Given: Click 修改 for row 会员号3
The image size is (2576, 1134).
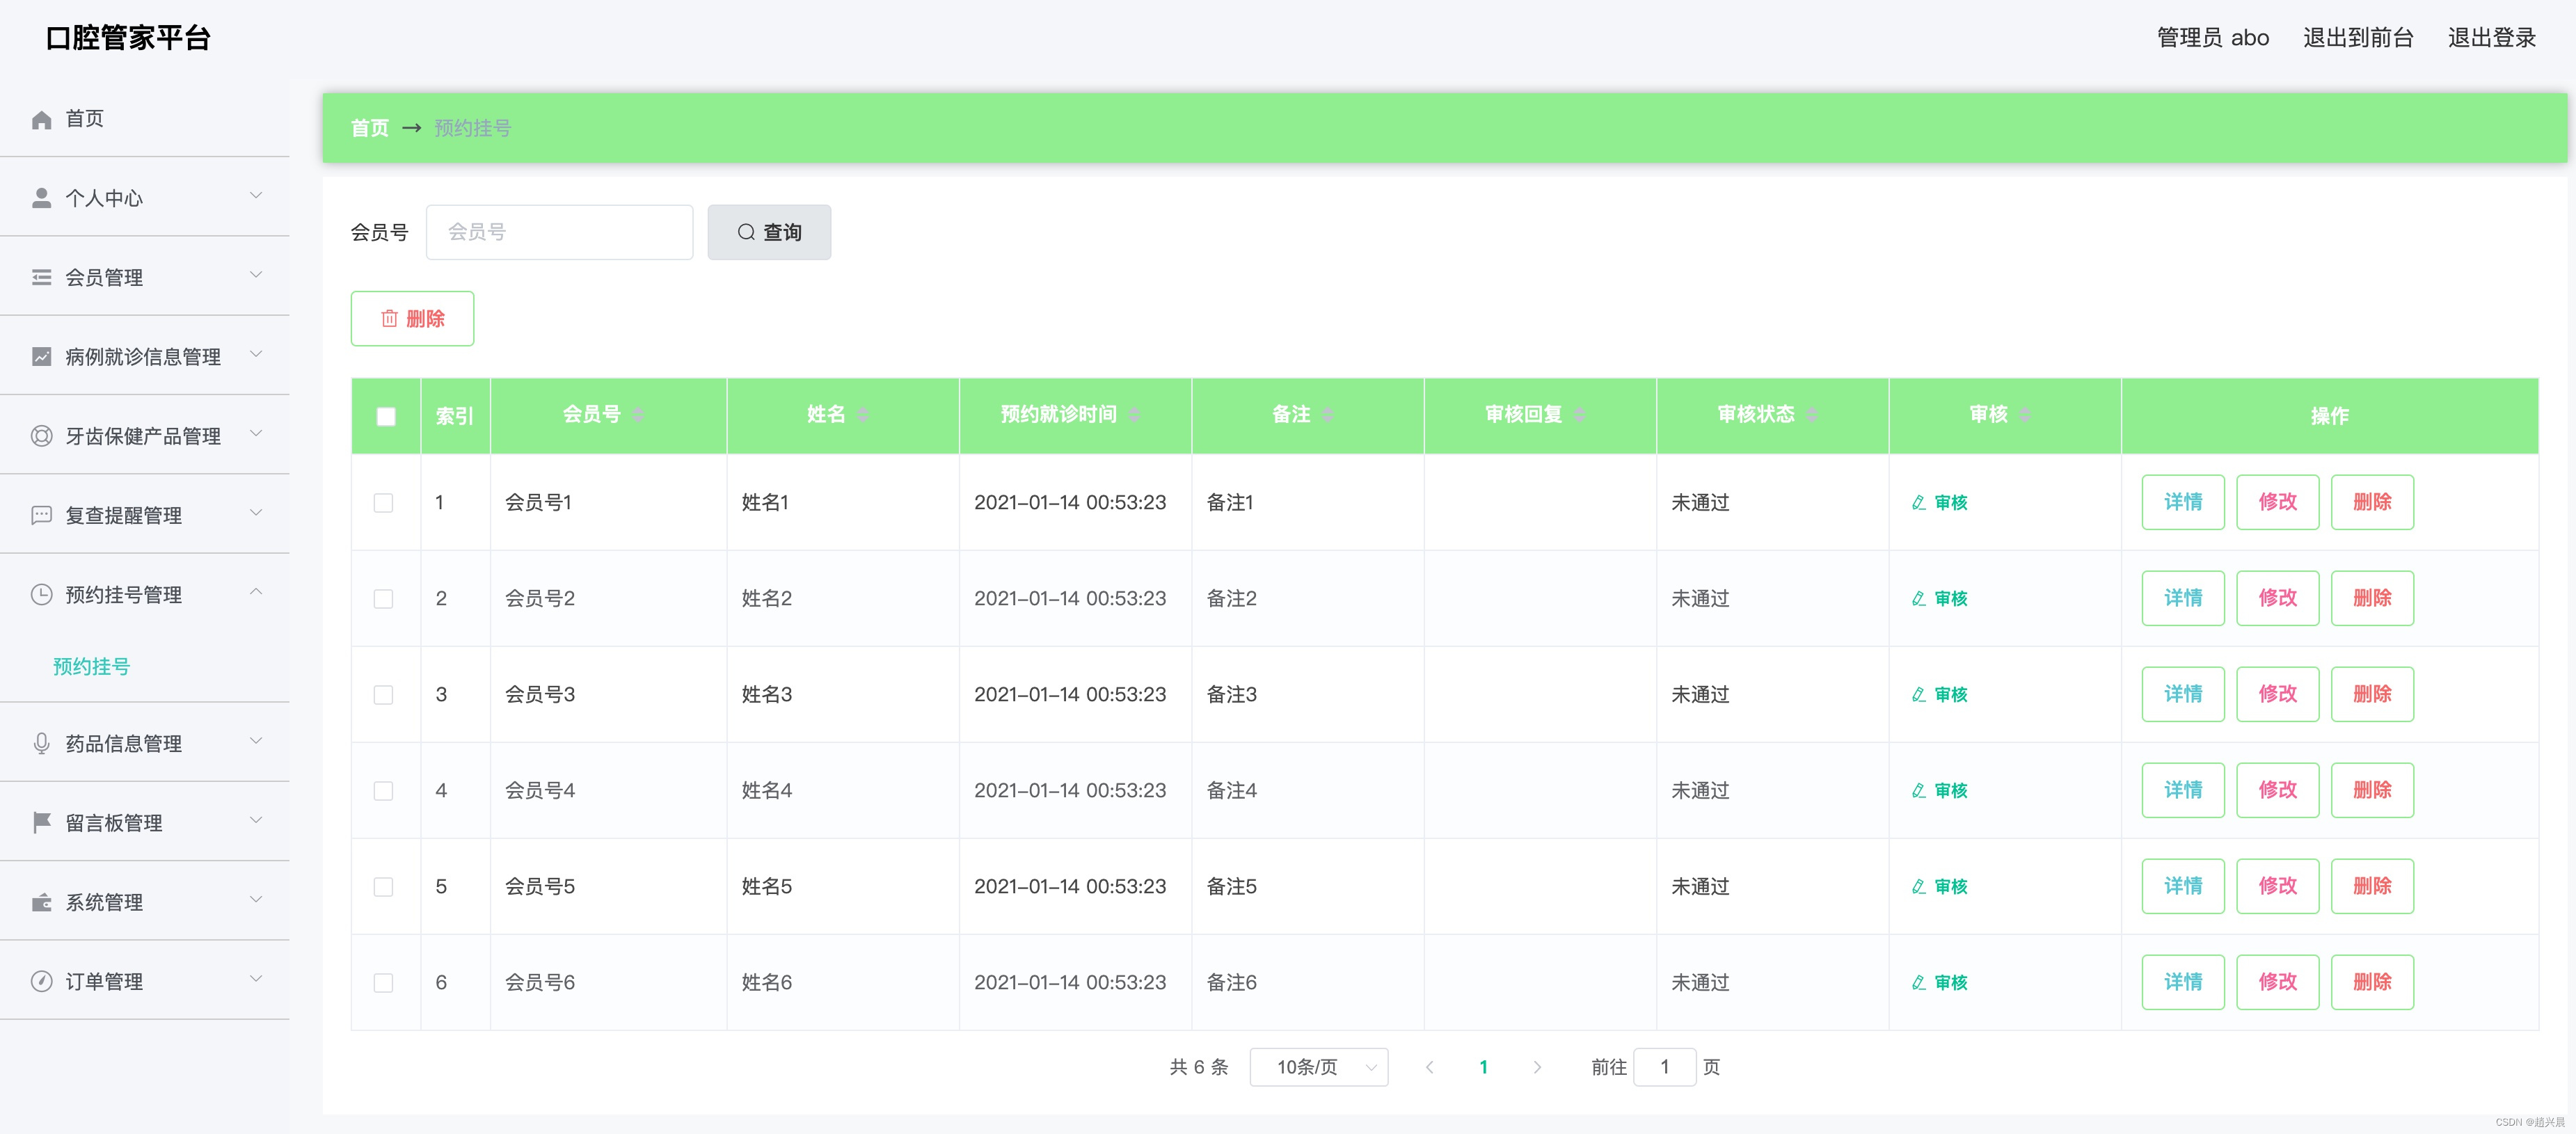Looking at the screenshot, I should click(2277, 694).
